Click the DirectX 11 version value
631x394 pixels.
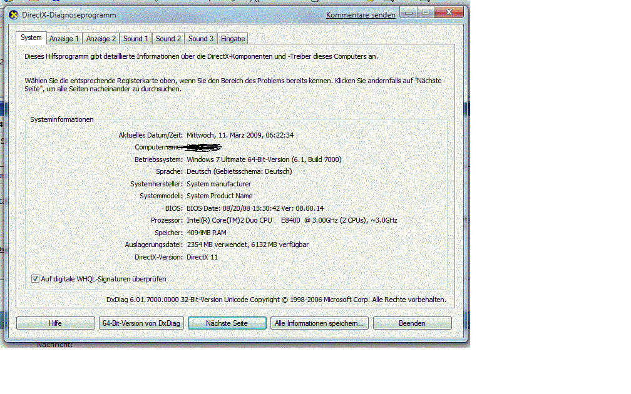tap(202, 257)
